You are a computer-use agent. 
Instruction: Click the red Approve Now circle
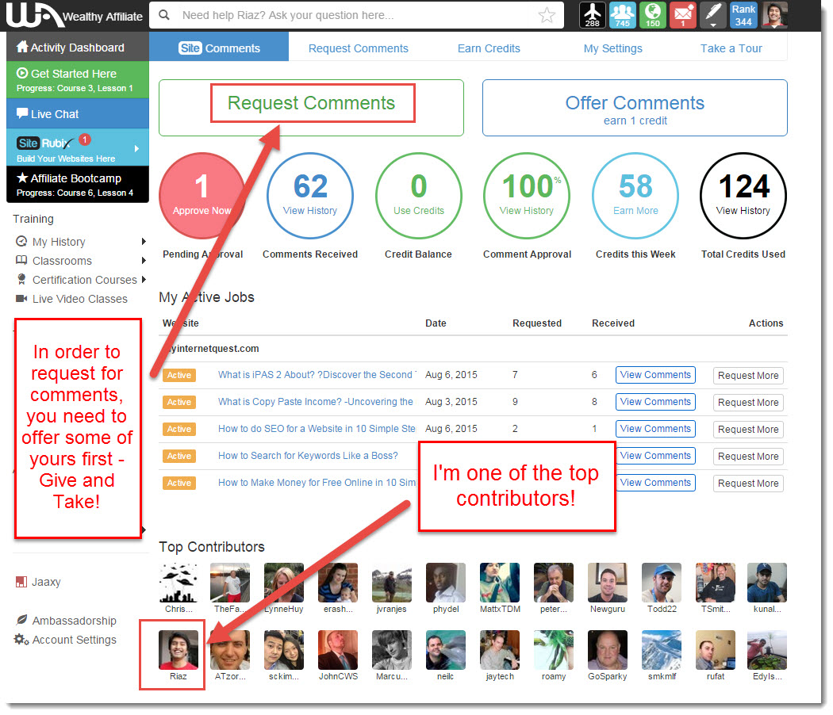(202, 196)
